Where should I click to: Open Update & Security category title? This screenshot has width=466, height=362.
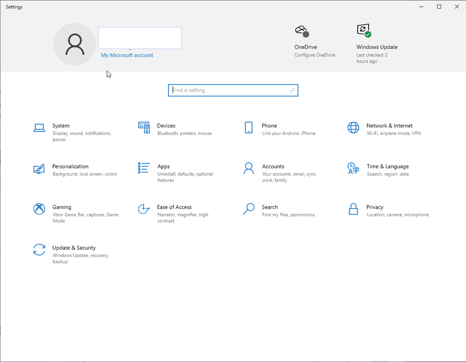click(74, 248)
